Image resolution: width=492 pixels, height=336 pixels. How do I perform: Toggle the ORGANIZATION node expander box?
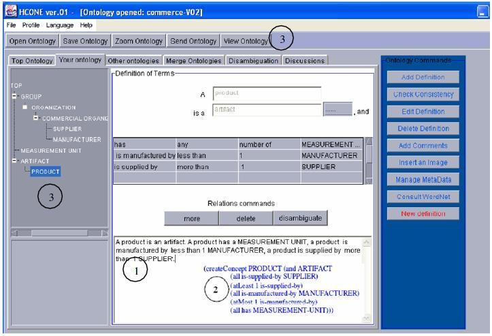coord(25,107)
